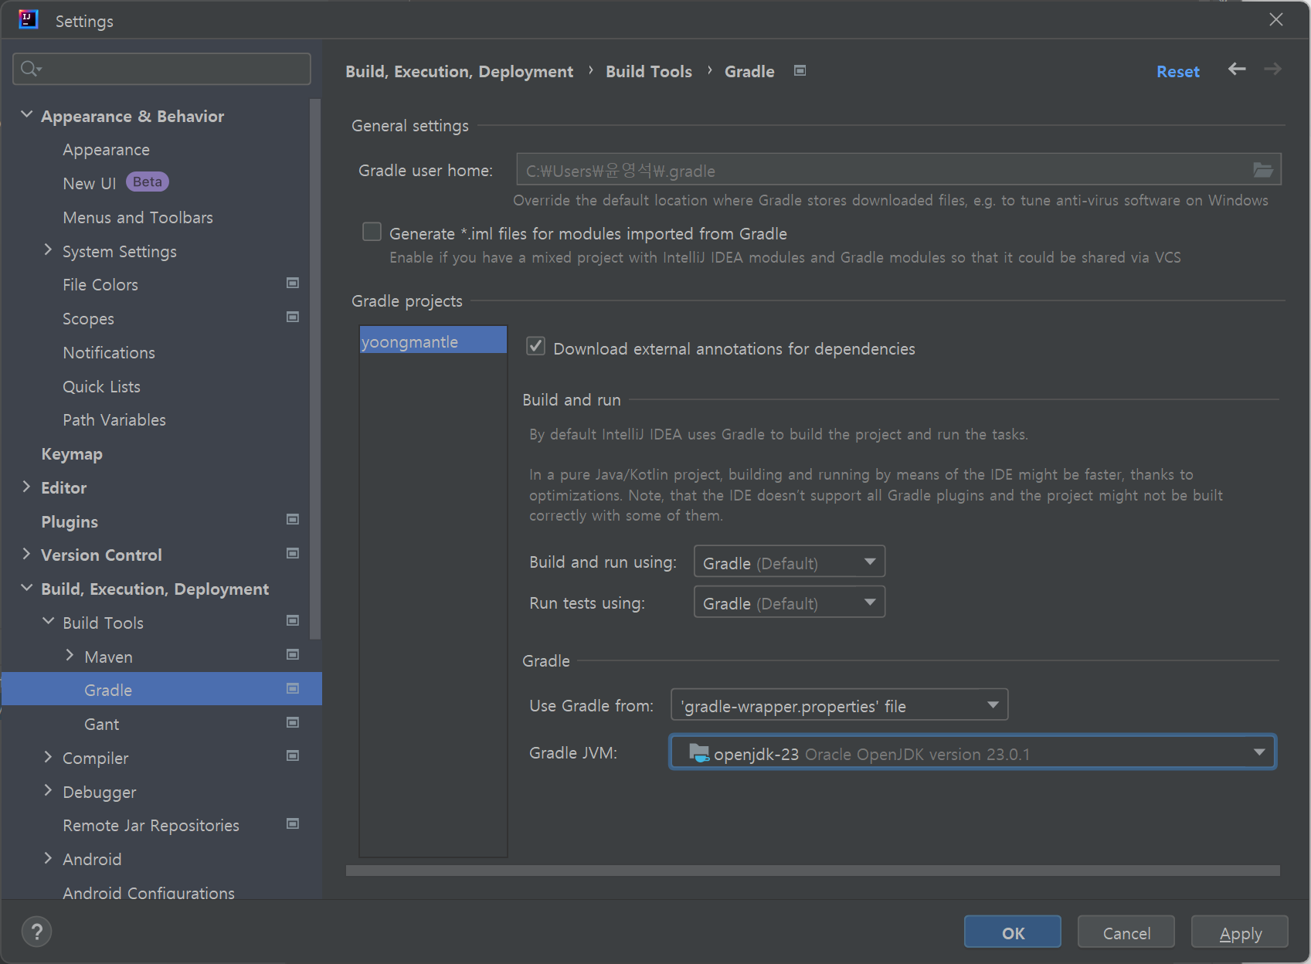Click the JDK folder icon in Gradle JVM field
The image size is (1311, 964).
pyautogui.click(x=698, y=752)
